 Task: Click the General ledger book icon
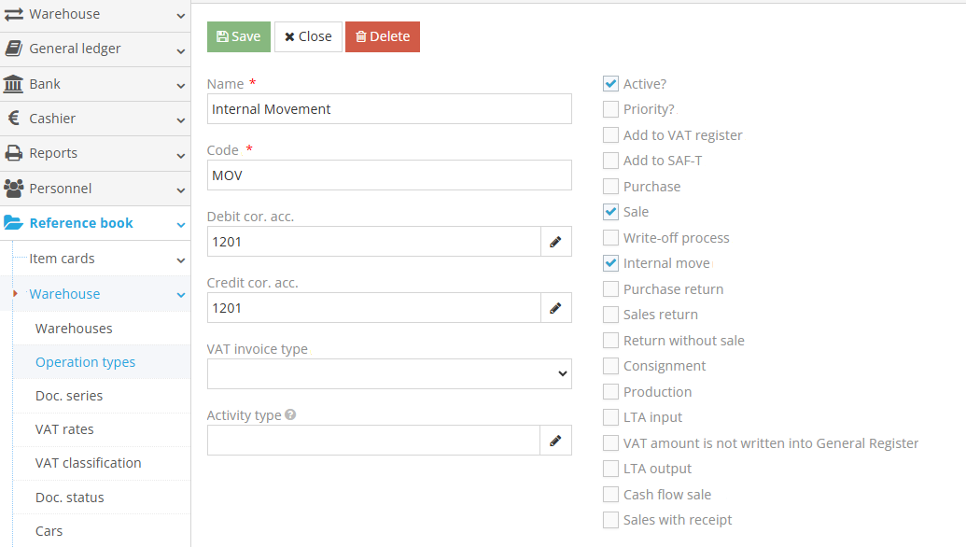(x=14, y=49)
